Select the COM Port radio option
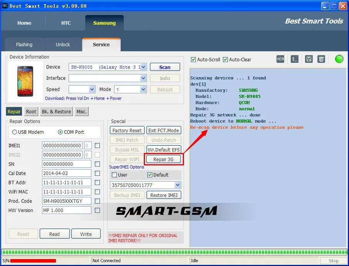349x266 pixels. coord(60,132)
